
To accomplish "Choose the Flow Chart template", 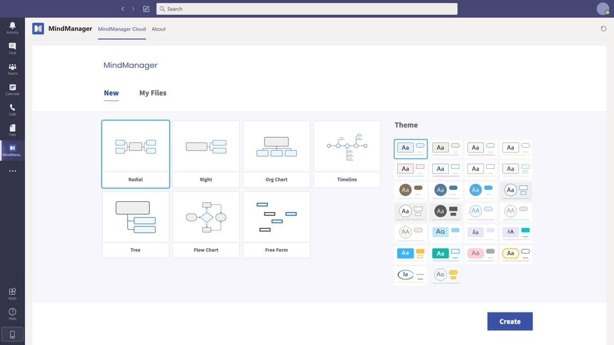I will 206,225.
